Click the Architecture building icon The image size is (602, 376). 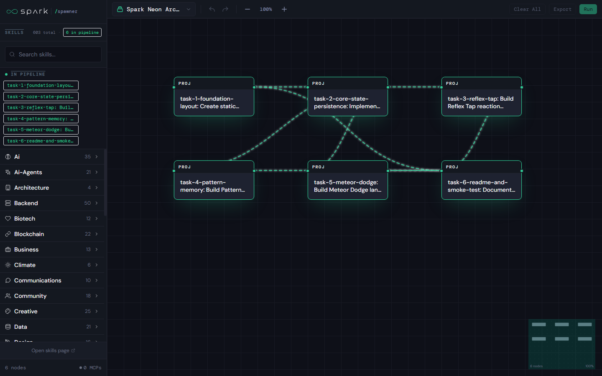pos(8,188)
